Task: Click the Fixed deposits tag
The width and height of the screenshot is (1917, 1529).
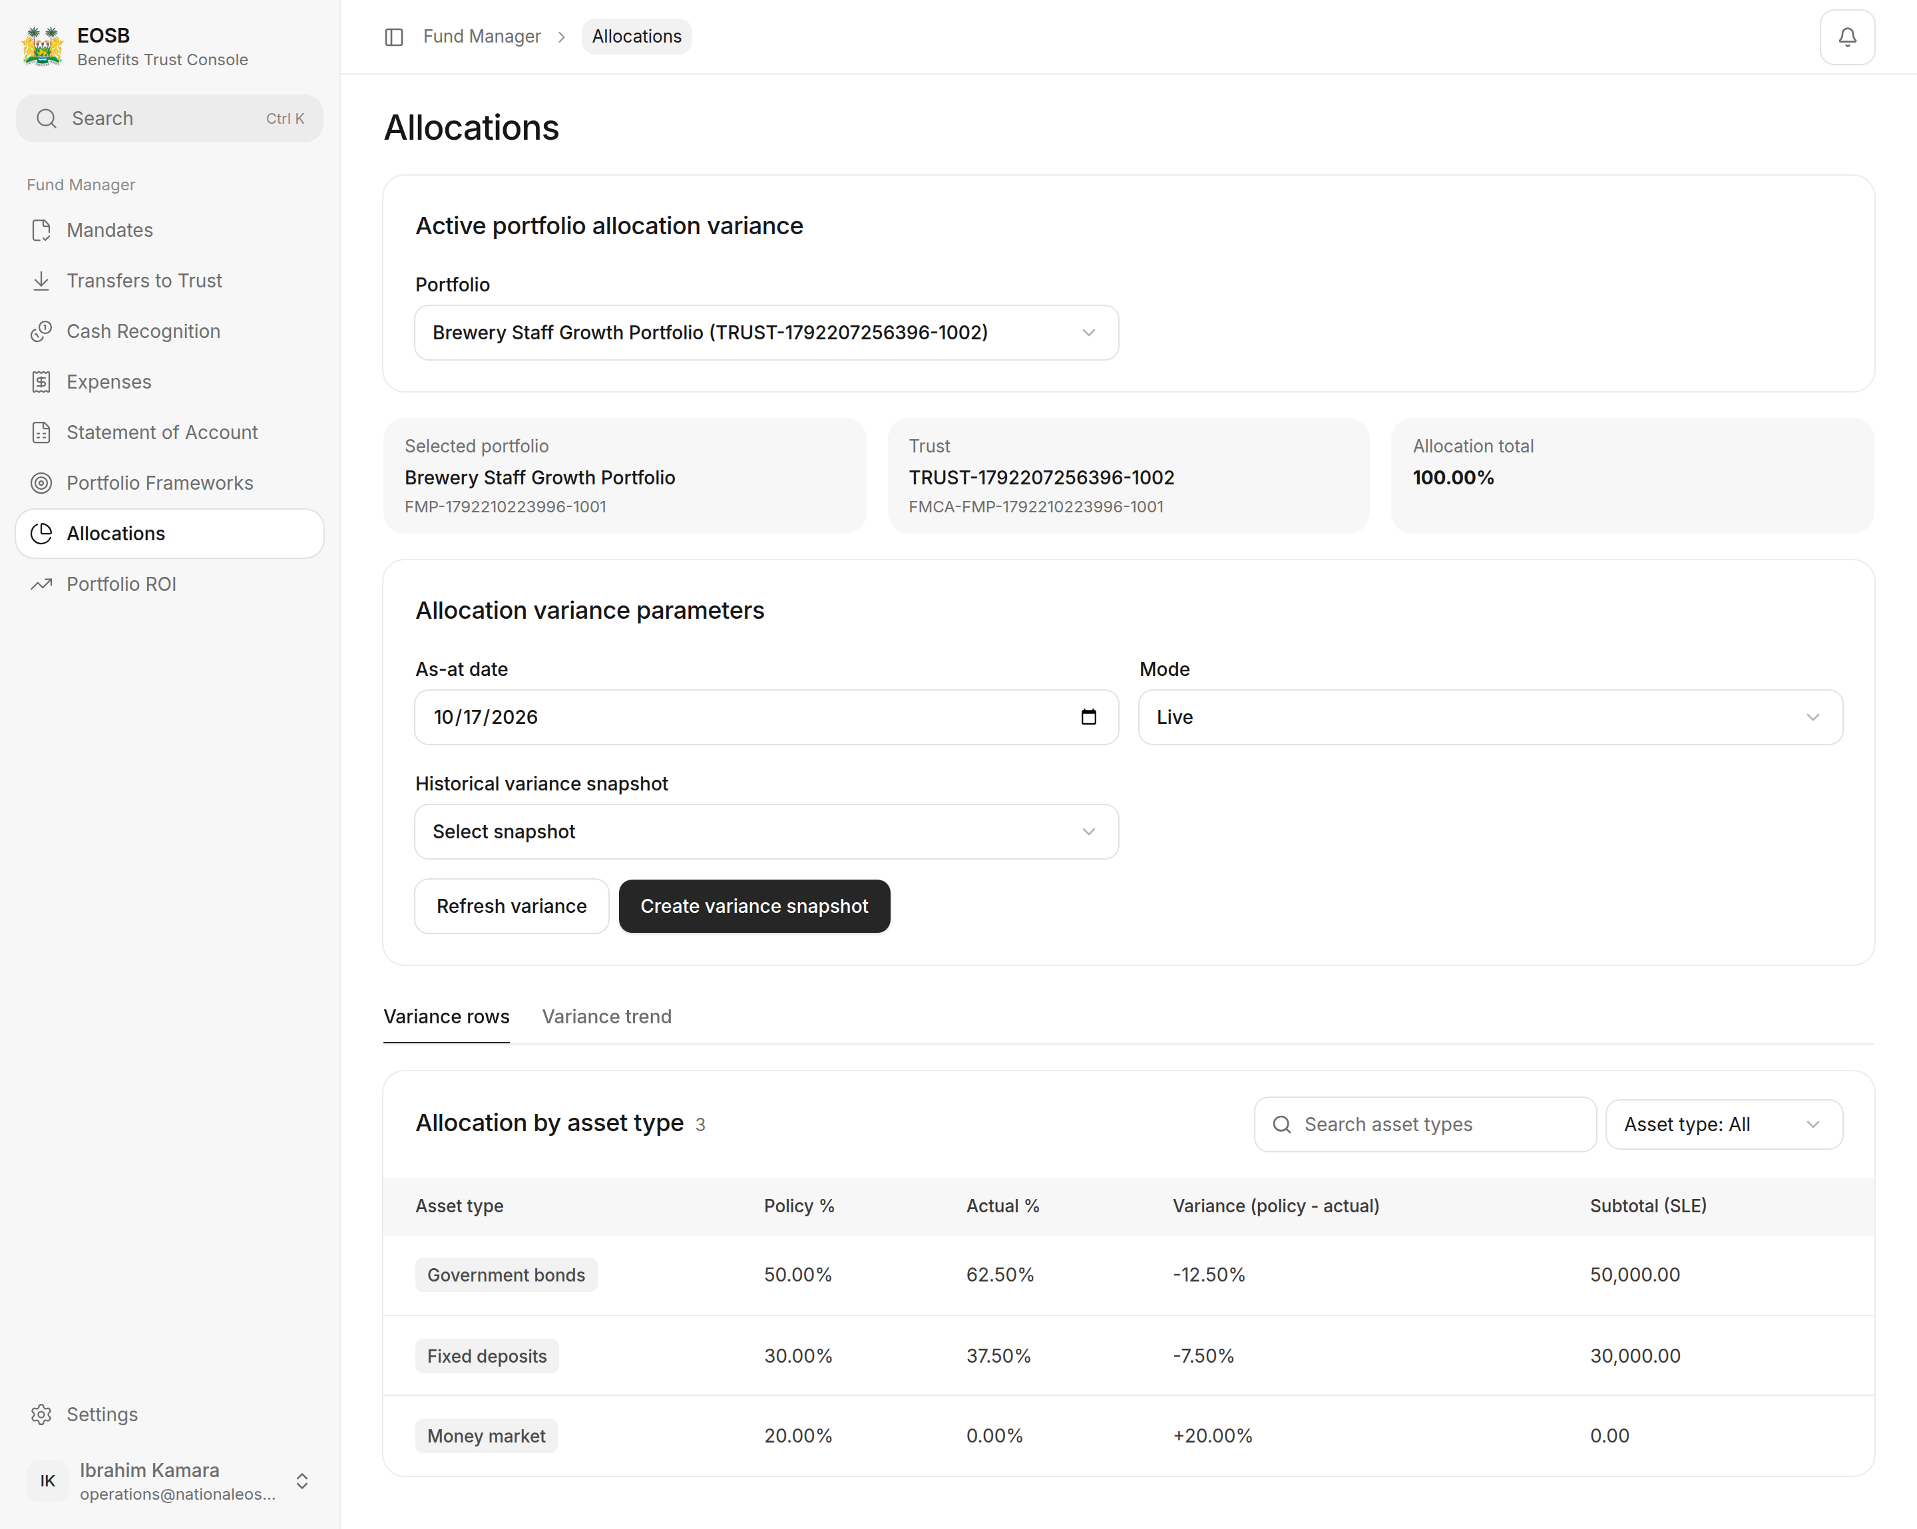Action: tap(487, 1357)
